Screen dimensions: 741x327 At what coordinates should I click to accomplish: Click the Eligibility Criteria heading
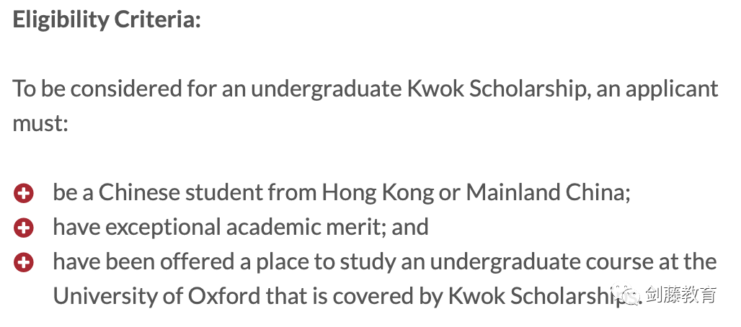coord(107,20)
